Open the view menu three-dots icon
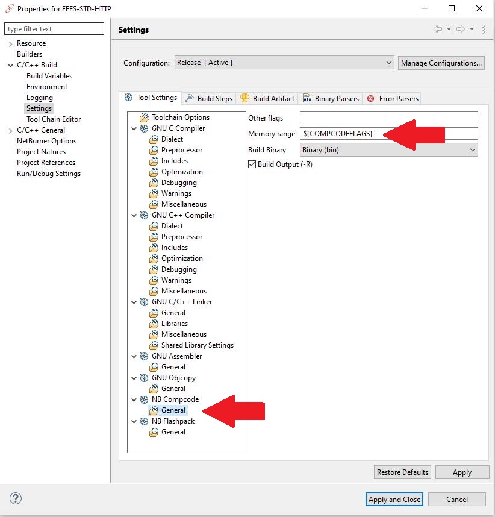 tap(483, 29)
